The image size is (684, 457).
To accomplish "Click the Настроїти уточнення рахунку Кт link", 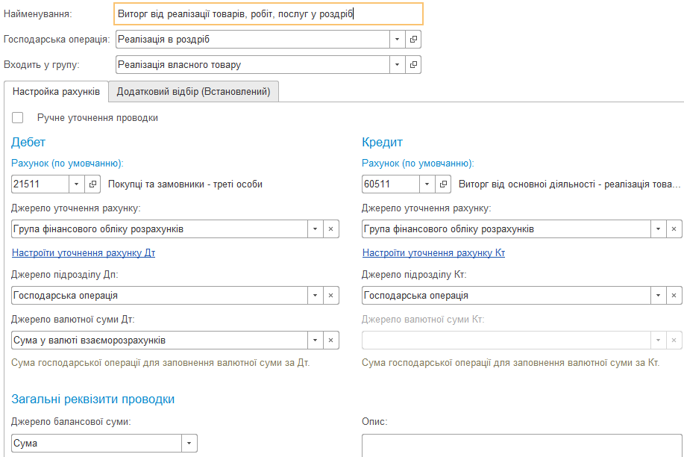I will (433, 253).
